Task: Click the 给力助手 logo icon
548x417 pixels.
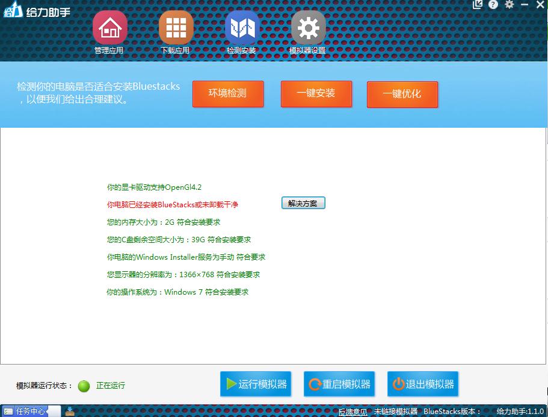Action: [x=13, y=10]
